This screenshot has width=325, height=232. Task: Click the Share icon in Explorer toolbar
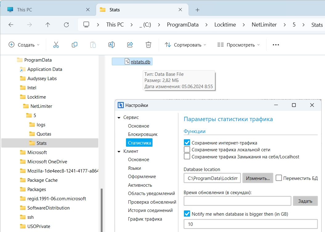pos(130,45)
